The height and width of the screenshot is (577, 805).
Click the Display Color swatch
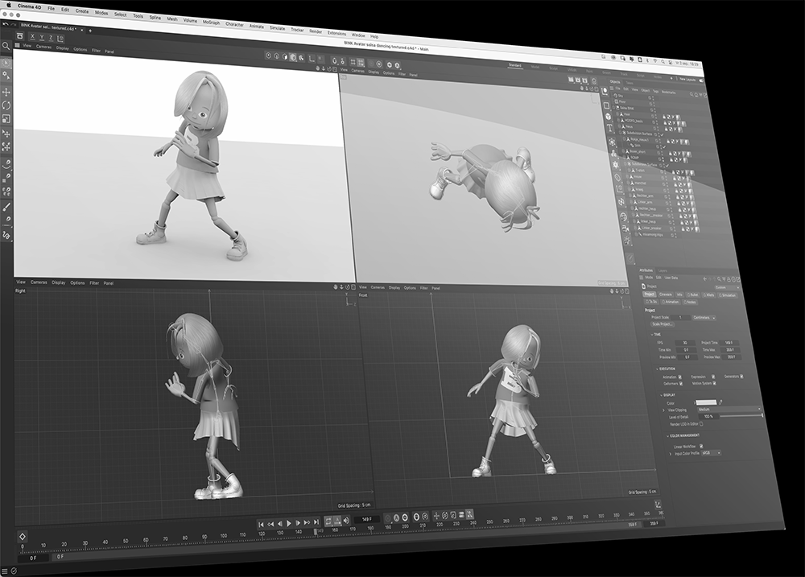pyautogui.click(x=705, y=402)
